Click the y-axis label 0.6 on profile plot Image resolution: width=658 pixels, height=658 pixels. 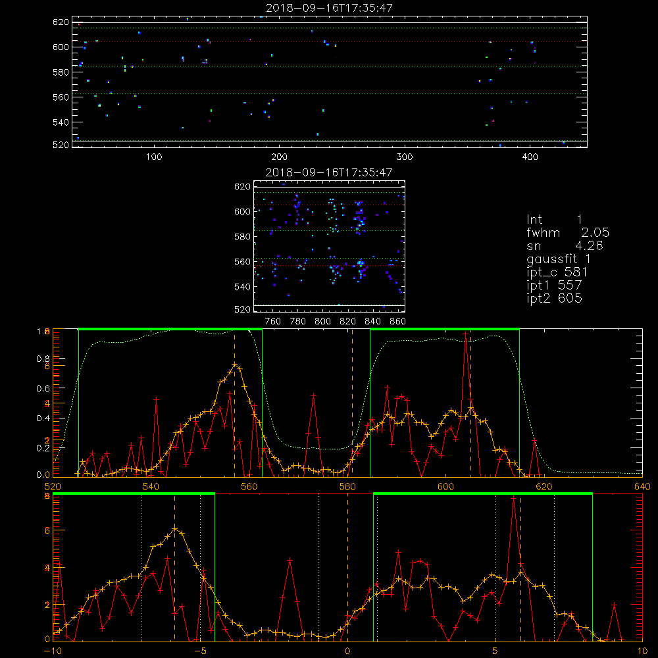[x=43, y=389]
